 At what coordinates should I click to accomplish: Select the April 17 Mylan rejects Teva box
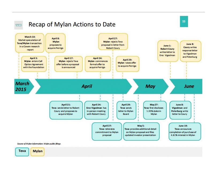pyautogui.click(x=68, y=64)
